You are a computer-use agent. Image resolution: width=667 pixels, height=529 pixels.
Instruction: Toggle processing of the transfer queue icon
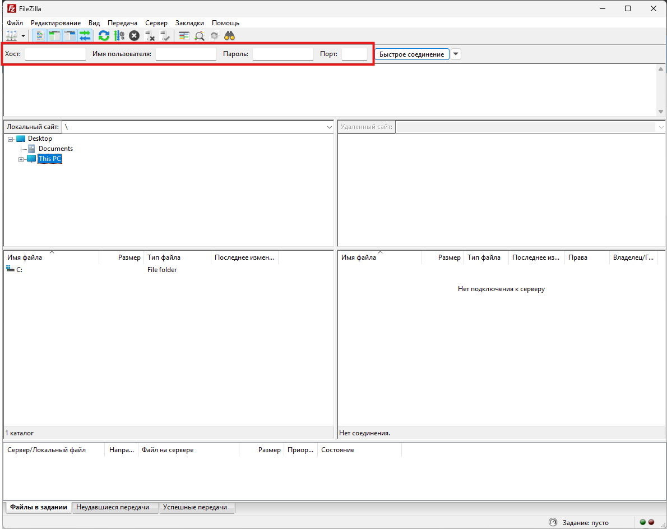(x=119, y=36)
